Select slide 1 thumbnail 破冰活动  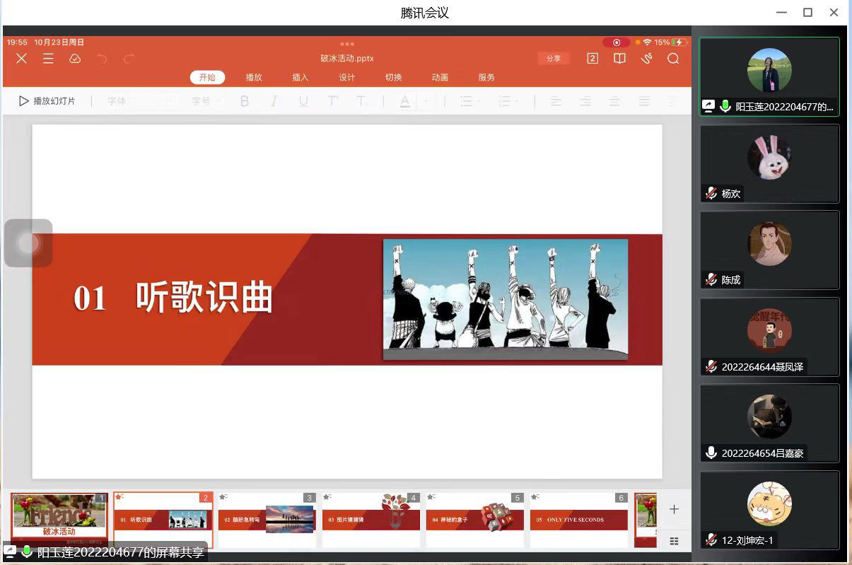point(59,520)
